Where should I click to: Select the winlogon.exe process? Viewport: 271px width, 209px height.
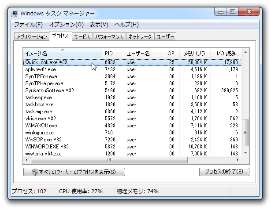132,133
